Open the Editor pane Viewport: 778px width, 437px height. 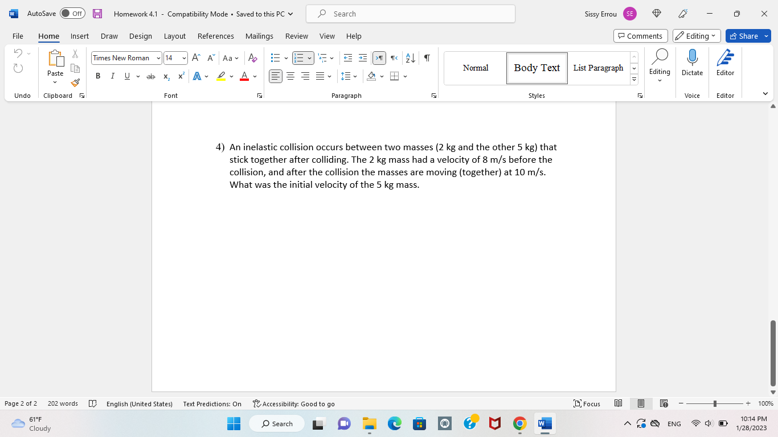725,63
